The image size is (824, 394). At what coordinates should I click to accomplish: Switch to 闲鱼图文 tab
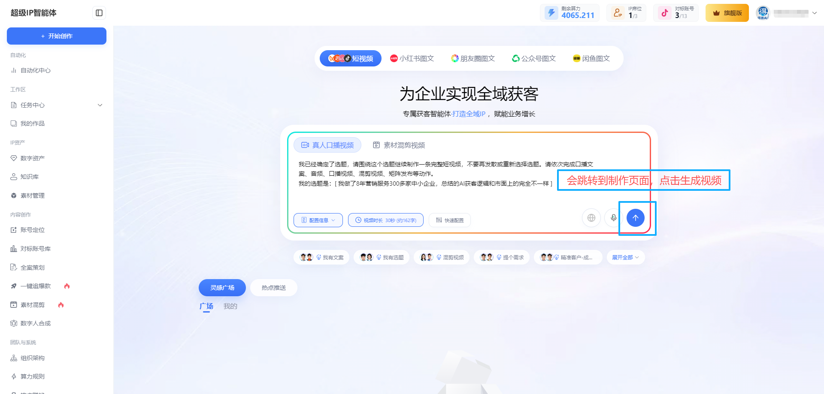pyautogui.click(x=591, y=58)
